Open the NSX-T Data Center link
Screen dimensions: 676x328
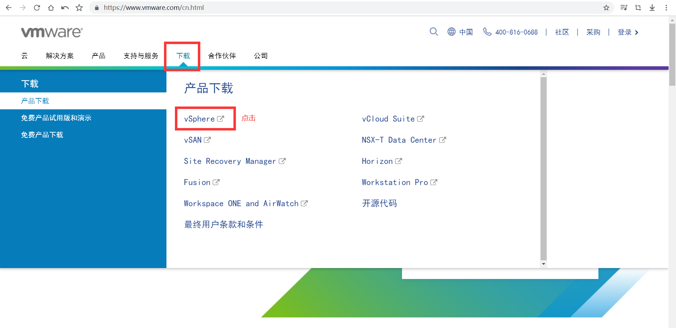[399, 140]
